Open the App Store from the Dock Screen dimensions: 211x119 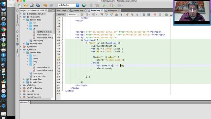(4, 96)
